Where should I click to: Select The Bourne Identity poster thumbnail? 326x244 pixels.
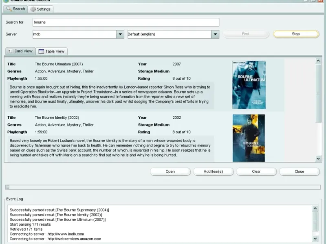(x=249, y=138)
